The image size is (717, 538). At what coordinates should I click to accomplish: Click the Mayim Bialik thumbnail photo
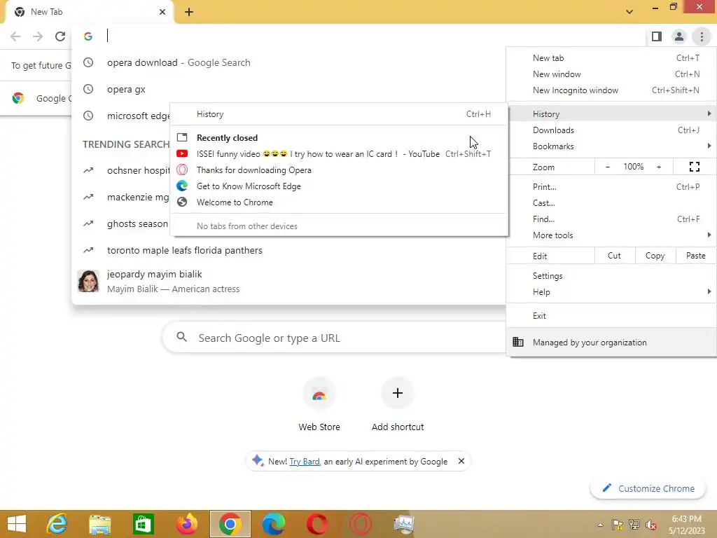(88, 281)
